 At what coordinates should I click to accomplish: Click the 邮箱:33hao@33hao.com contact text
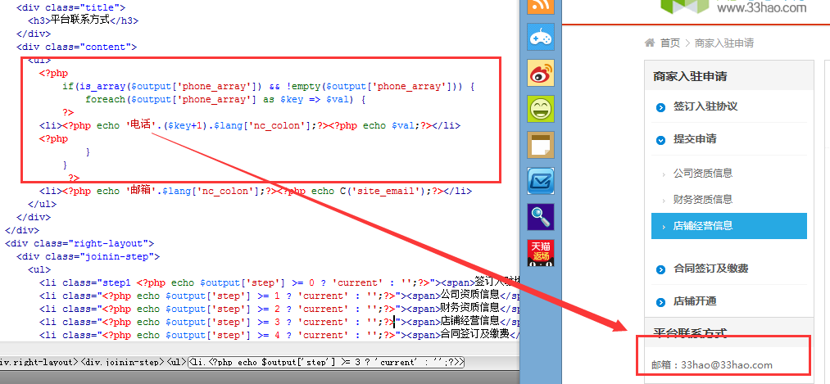(x=712, y=365)
